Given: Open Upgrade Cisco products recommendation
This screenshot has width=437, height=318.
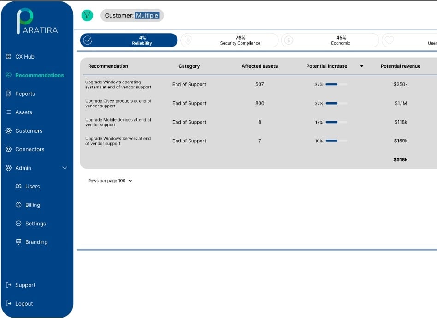Looking at the screenshot, I should (x=118, y=104).
